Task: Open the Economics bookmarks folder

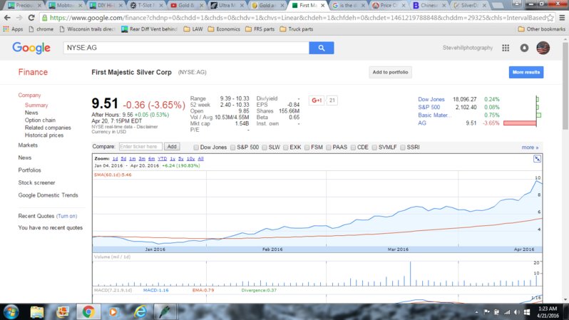Action: [224, 29]
